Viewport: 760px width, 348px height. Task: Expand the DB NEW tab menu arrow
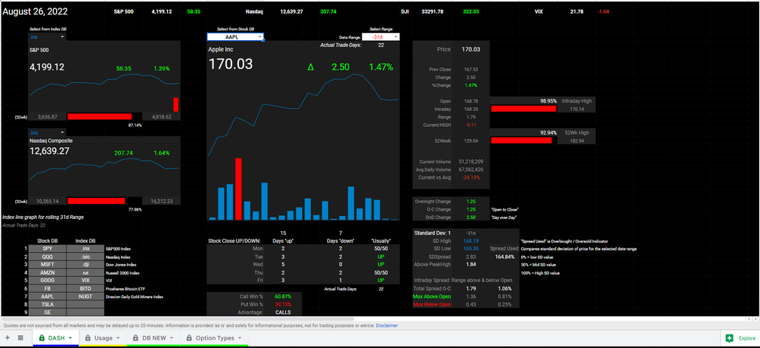(172, 338)
